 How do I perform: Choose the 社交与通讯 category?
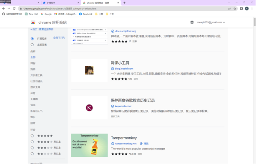coord(36,81)
